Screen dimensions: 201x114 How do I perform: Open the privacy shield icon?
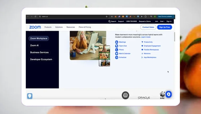point(30,96)
